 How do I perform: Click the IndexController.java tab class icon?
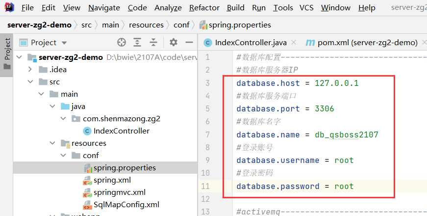click(208, 43)
